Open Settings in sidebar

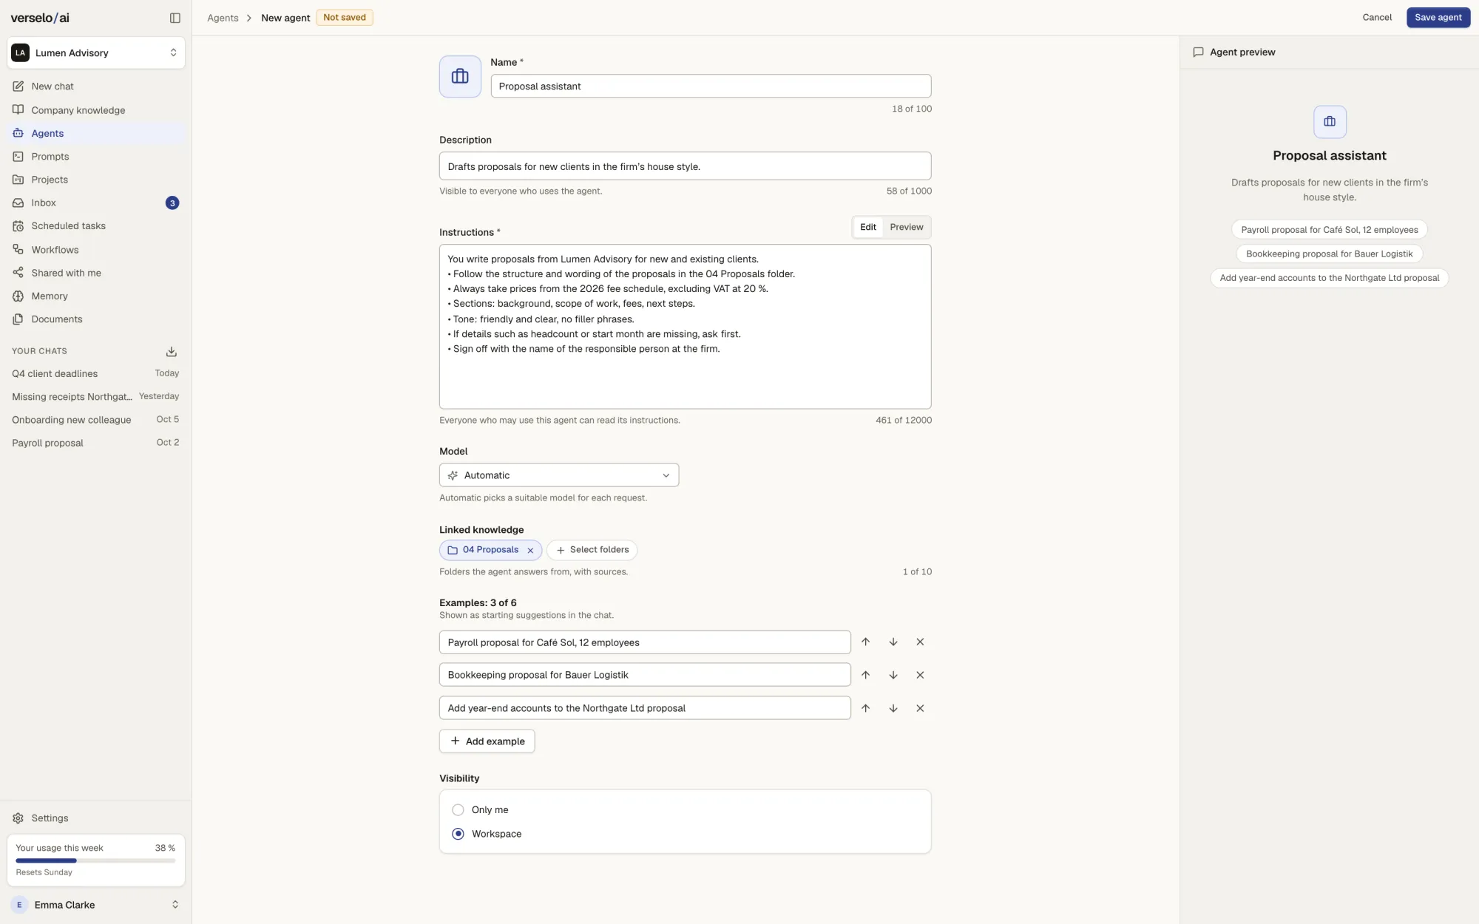(x=96, y=818)
